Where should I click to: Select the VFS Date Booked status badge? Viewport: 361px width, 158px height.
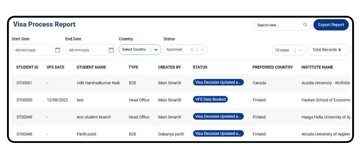coord(210,100)
